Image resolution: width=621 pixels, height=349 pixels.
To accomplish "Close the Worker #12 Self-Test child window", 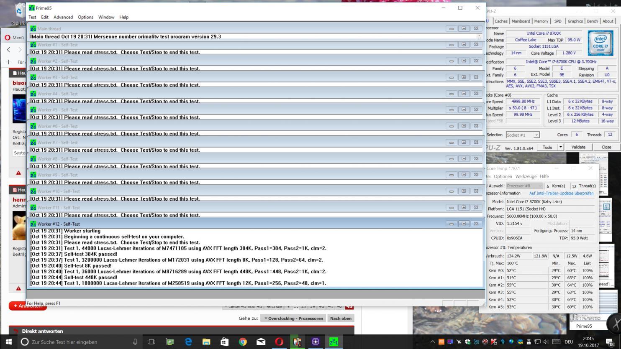I will 476,224.
